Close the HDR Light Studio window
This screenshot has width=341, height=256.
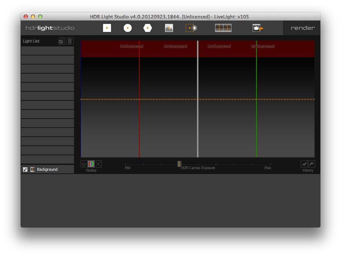tap(26, 17)
